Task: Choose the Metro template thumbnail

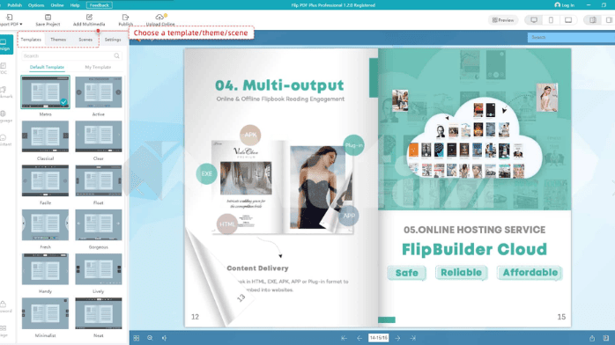Action: tap(46, 92)
